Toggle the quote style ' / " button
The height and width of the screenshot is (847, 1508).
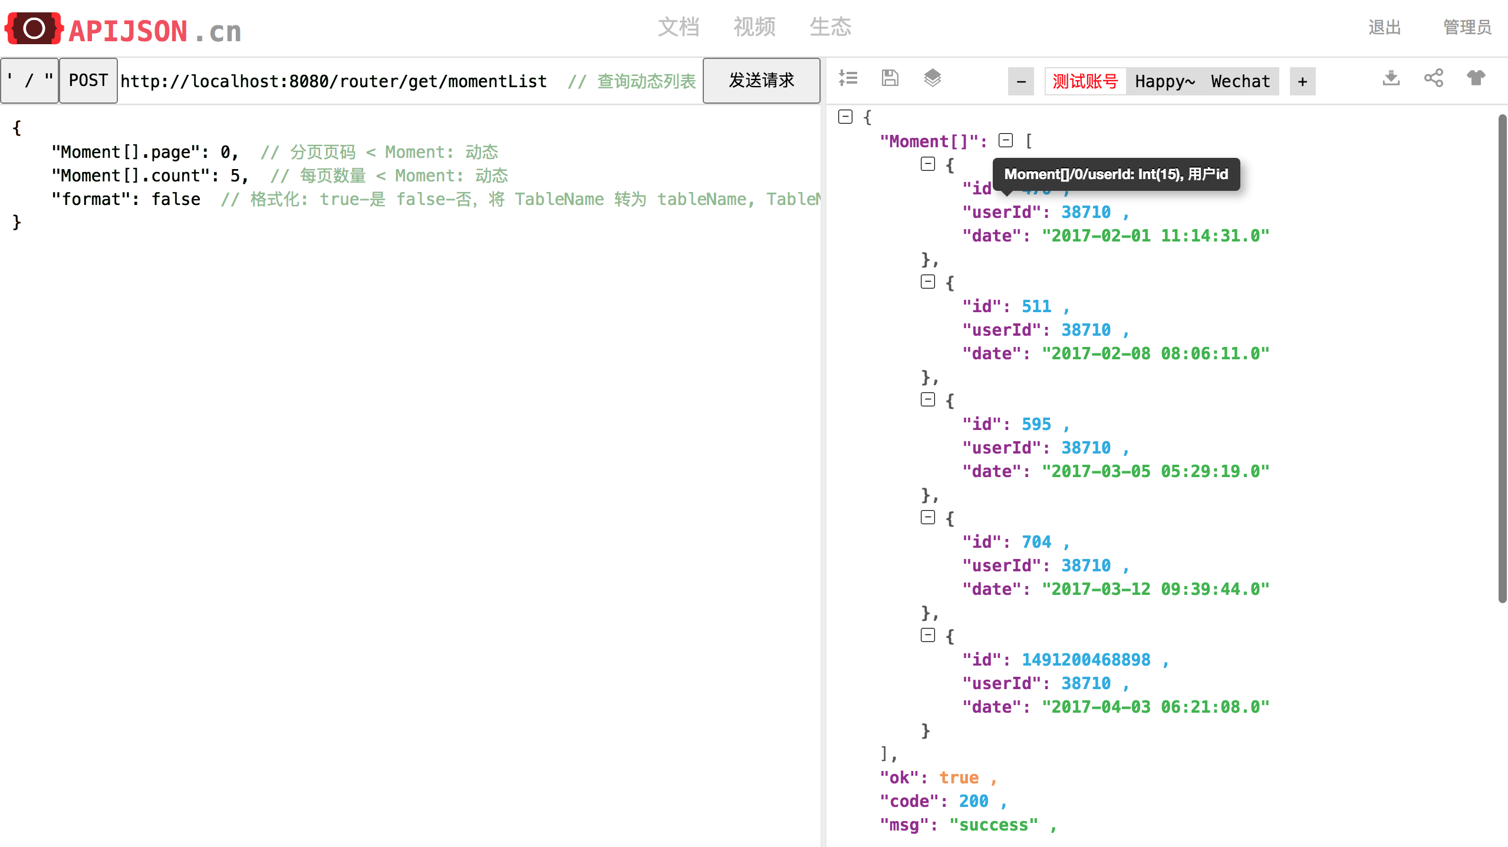click(x=29, y=81)
